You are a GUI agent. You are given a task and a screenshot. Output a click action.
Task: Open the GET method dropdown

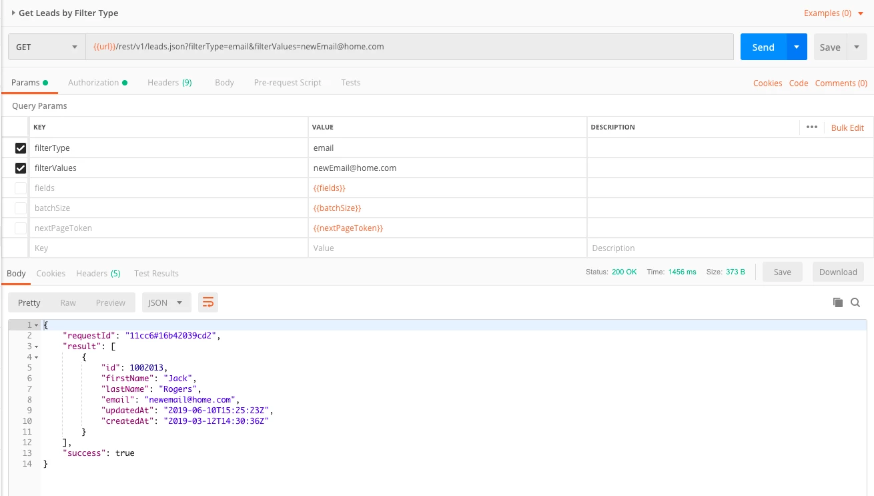tap(47, 47)
